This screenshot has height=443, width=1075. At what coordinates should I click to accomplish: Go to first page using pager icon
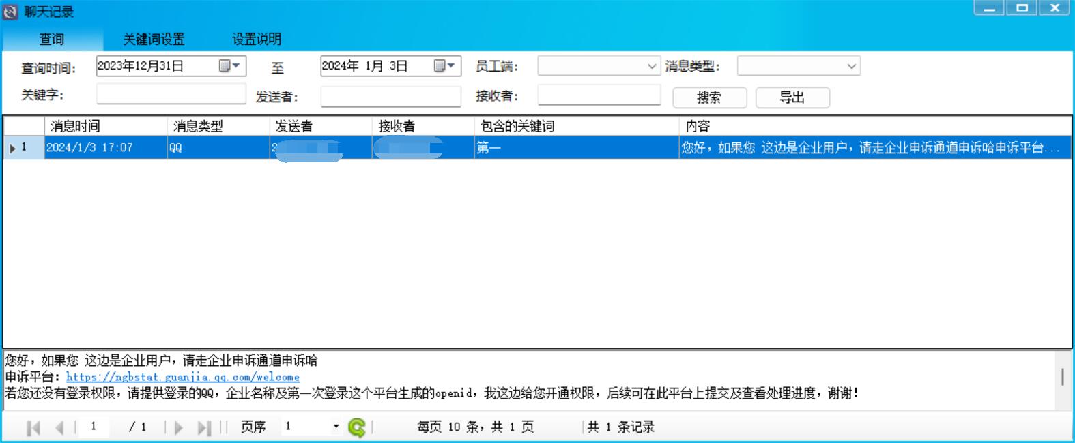point(33,427)
